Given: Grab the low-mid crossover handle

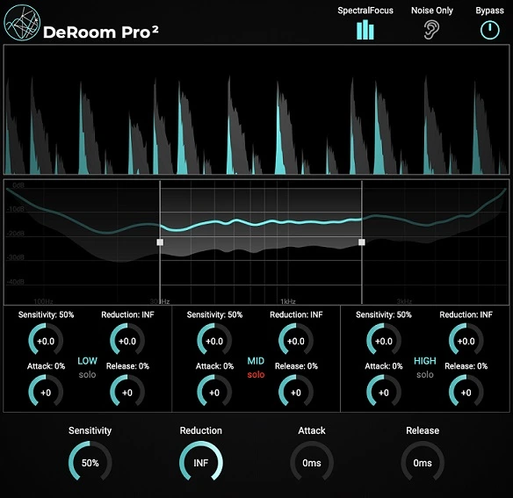Looking at the screenshot, I should pos(160,242).
